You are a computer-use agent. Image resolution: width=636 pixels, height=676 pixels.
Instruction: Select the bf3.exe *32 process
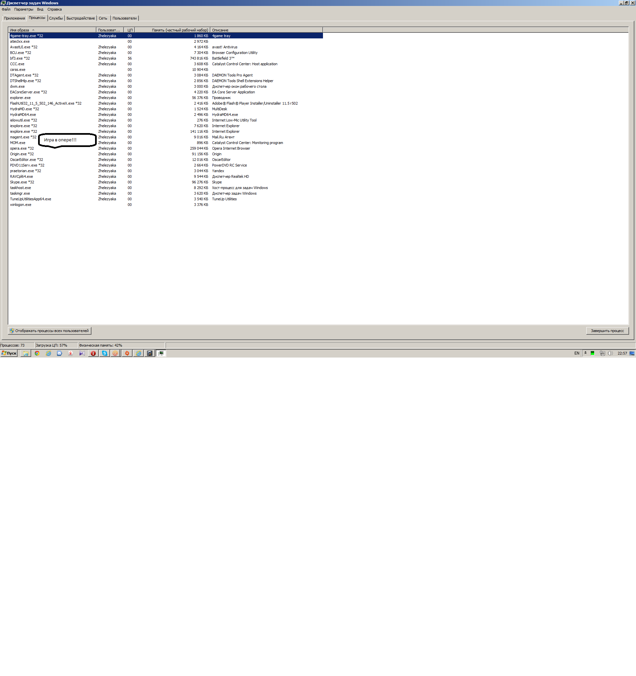166,59
